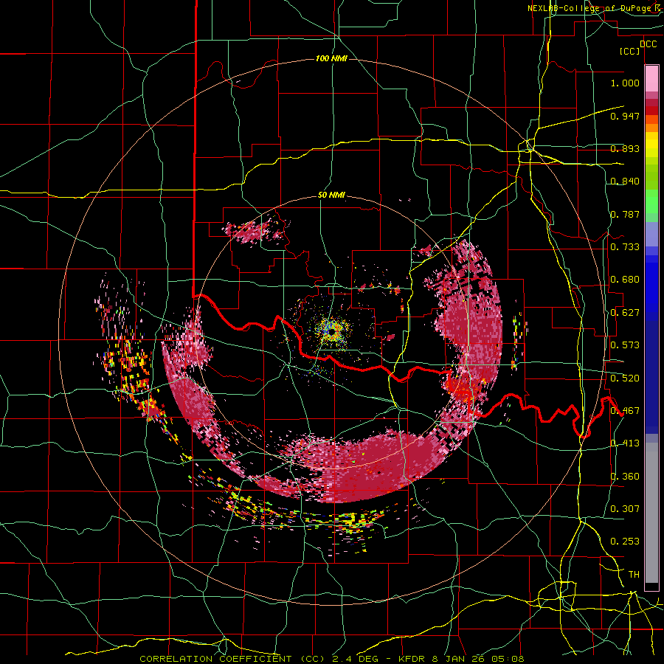Viewport: 664px width, 664px height.
Task: Click the 0.253 scale value
Action: coord(625,542)
